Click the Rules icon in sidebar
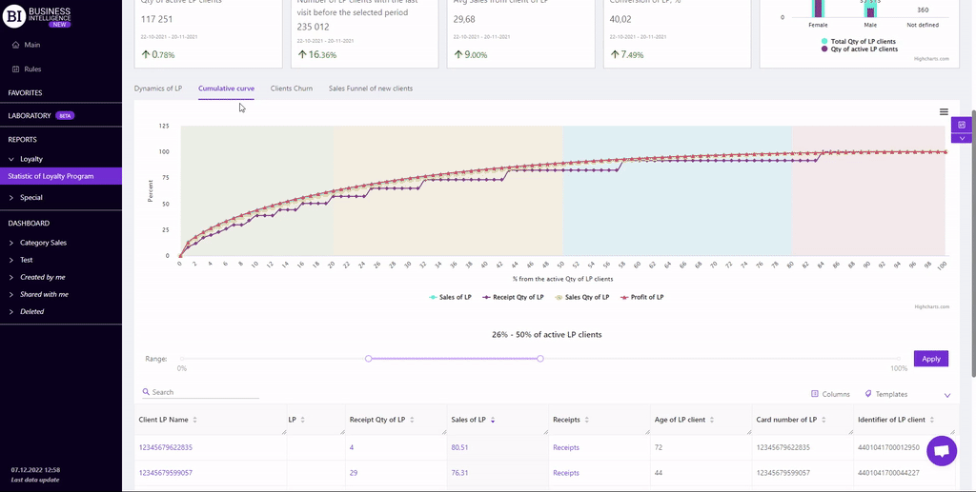 tap(15, 69)
